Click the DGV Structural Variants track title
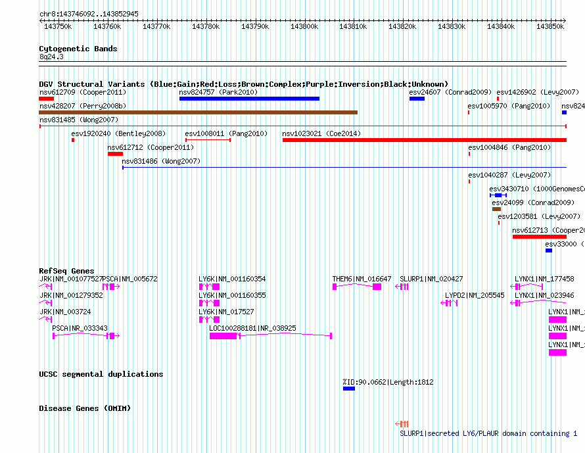585x453 pixels. (244, 84)
